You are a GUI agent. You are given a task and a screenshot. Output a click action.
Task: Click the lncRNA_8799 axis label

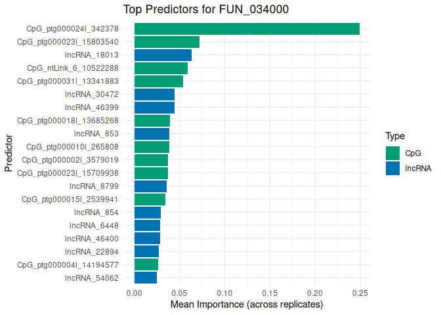[94, 186]
